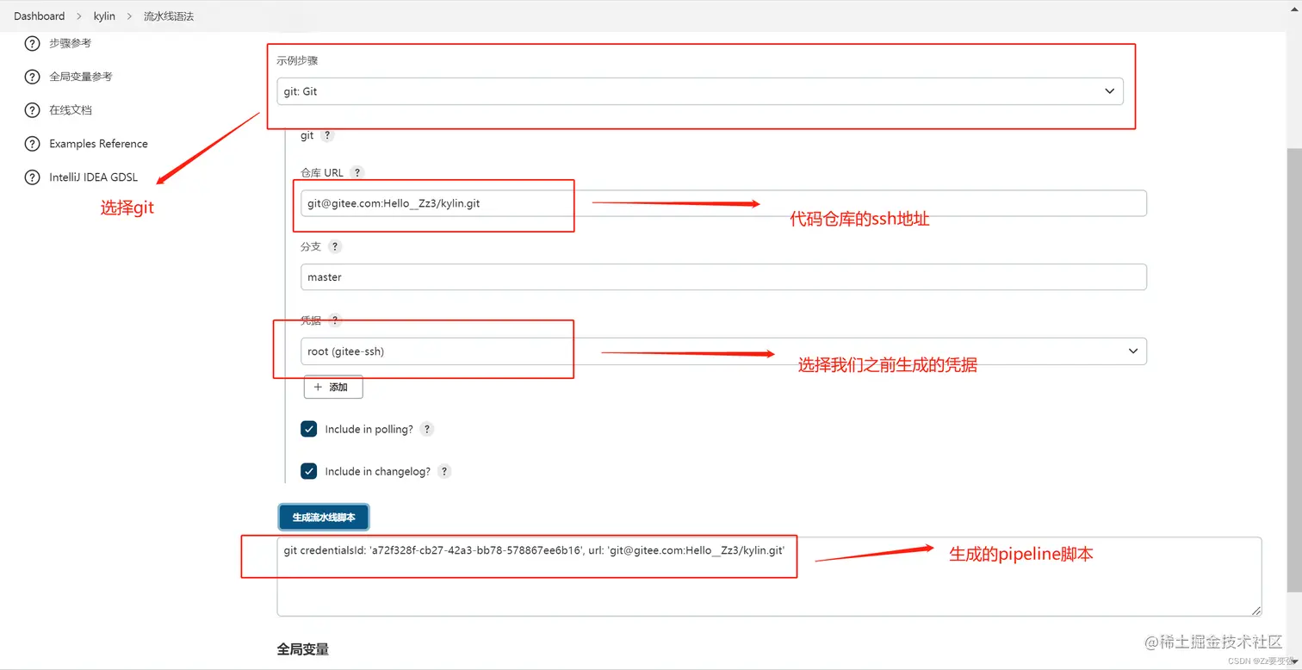The image size is (1302, 670).
Task: Click 生成流水线脚本 button
Action: point(324,518)
